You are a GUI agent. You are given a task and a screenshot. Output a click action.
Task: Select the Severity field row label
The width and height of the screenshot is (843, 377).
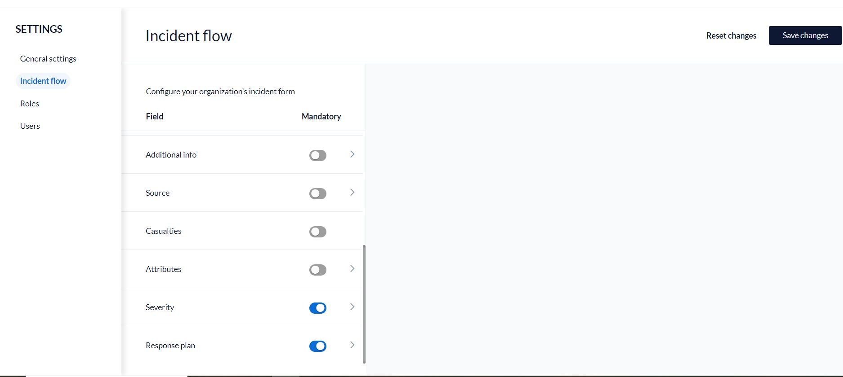pyautogui.click(x=160, y=307)
